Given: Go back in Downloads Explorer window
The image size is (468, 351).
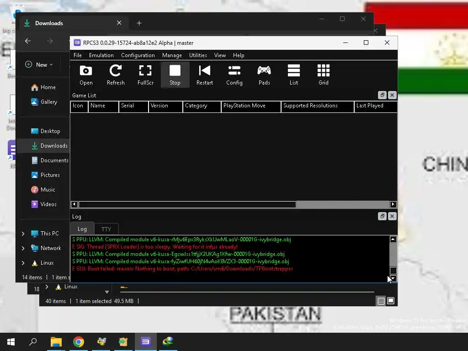Looking at the screenshot, I should (x=28, y=41).
